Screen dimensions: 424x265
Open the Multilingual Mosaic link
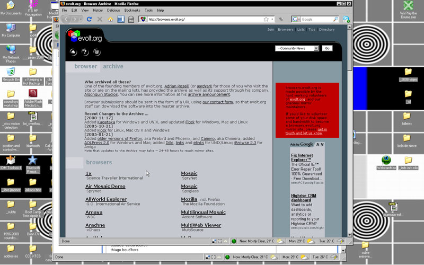pyautogui.click(x=203, y=212)
